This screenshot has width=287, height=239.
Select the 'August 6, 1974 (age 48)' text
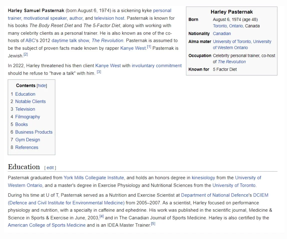point(235,19)
